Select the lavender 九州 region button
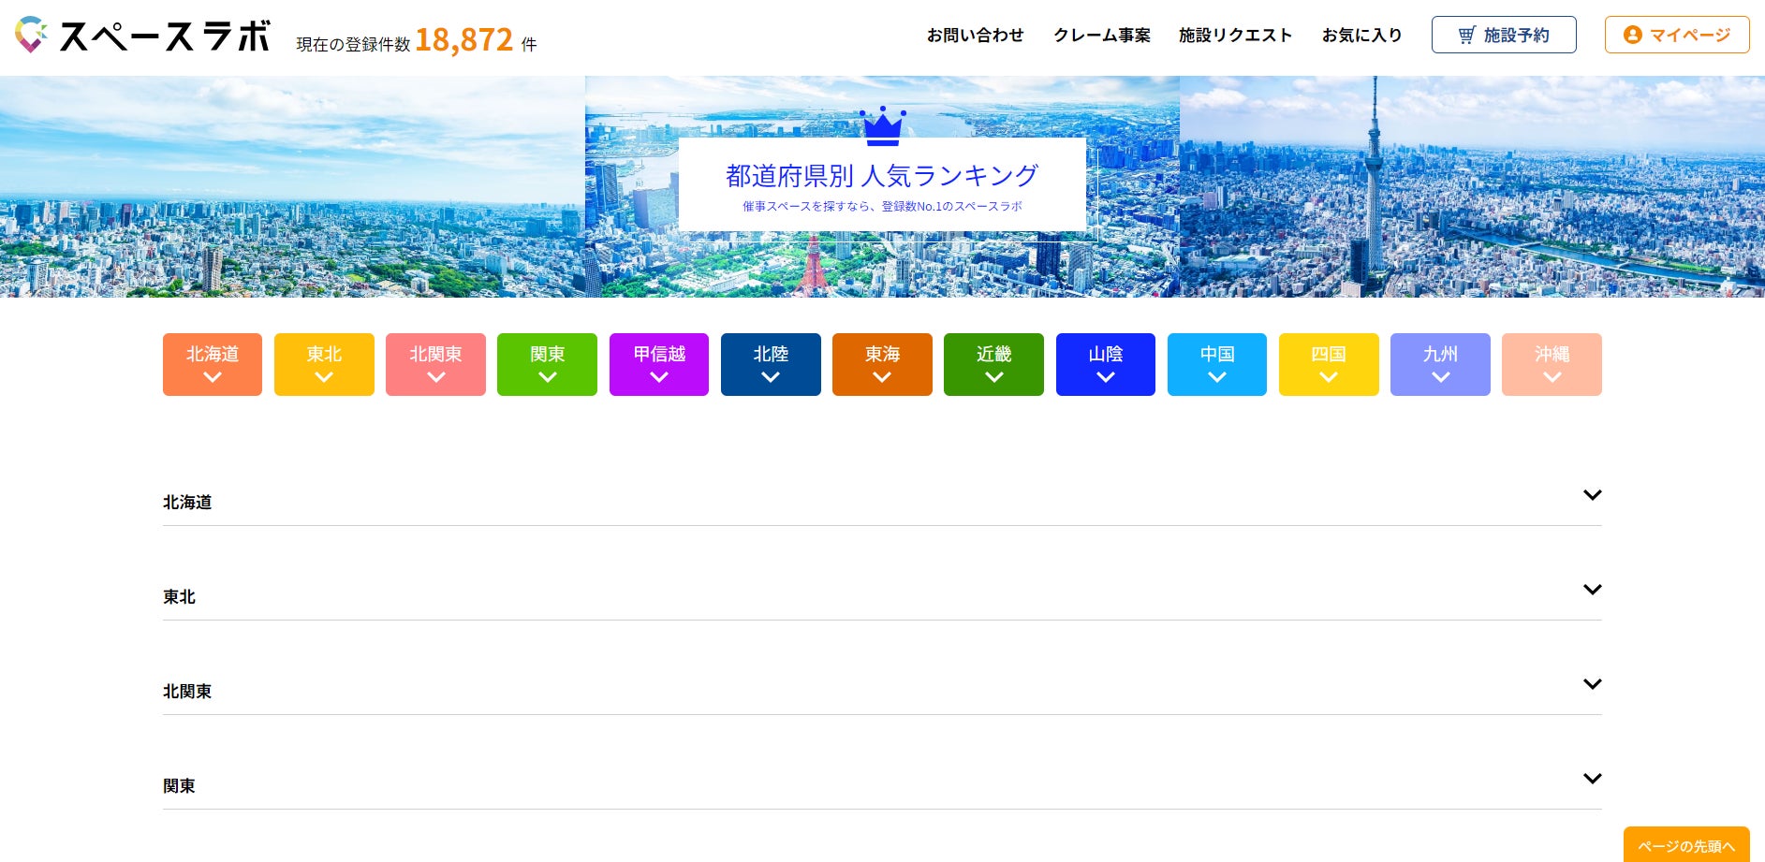1765x862 pixels. pyautogui.click(x=1440, y=364)
